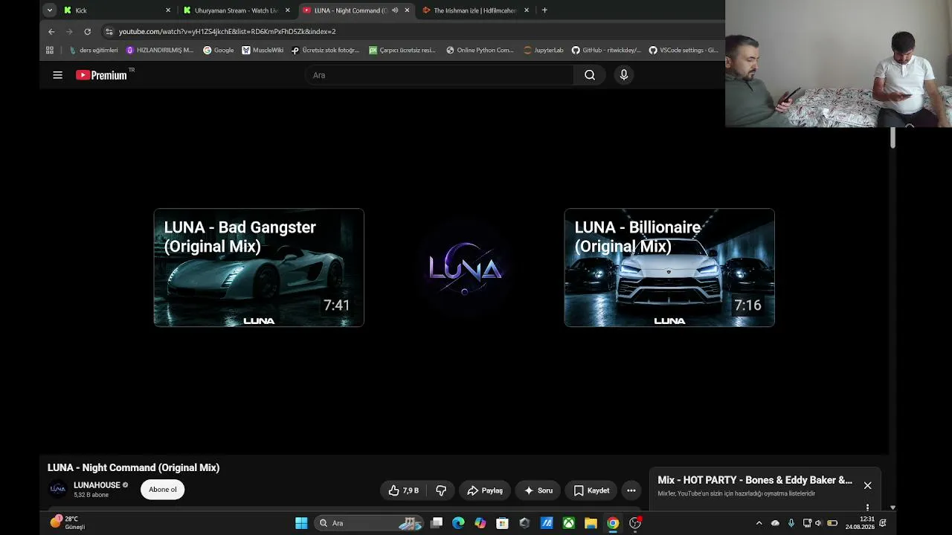Open the LUNAHOUSE channel name link
The image size is (952, 535).
pos(97,485)
